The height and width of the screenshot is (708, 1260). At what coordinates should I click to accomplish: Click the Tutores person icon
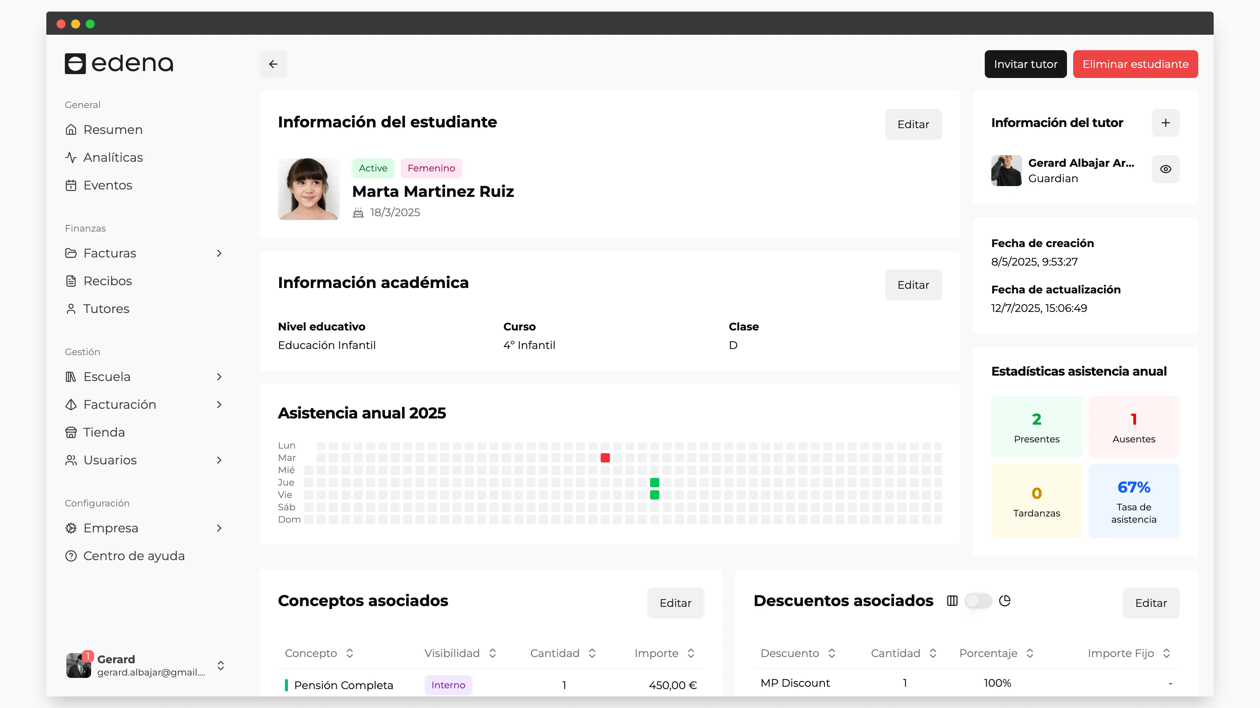click(x=71, y=309)
